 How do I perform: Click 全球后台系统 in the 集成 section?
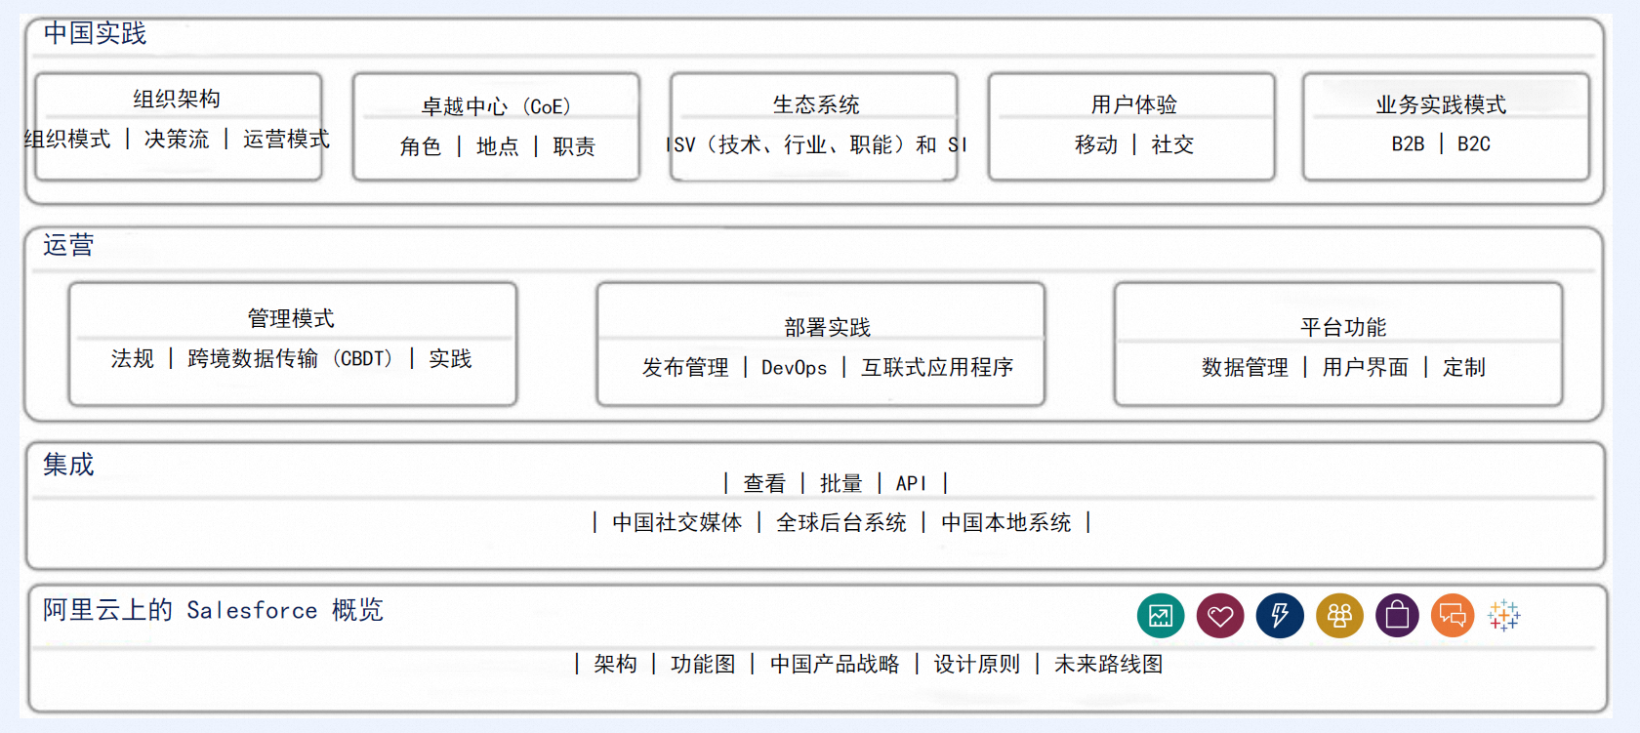tap(841, 522)
